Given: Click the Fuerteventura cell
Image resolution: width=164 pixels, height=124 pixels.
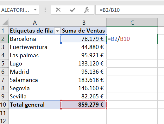Looking at the screenshot, I should (x=35, y=47).
